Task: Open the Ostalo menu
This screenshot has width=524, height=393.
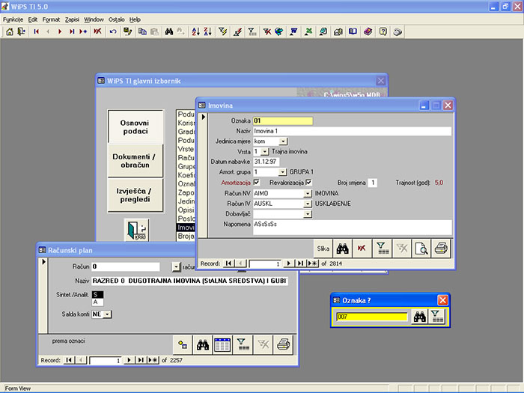Action: [x=116, y=19]
